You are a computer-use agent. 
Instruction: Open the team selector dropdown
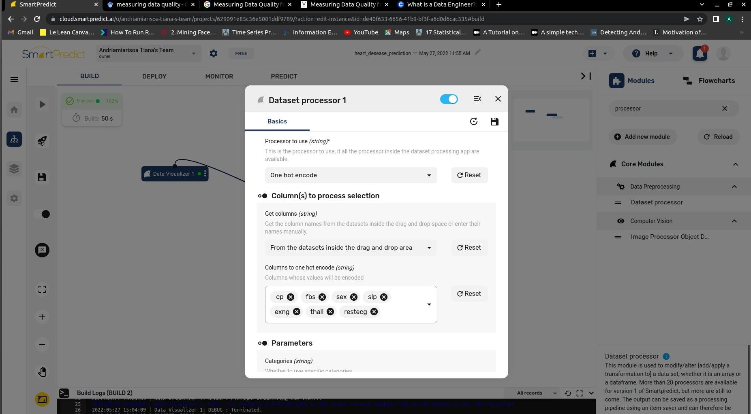(148, 53)
